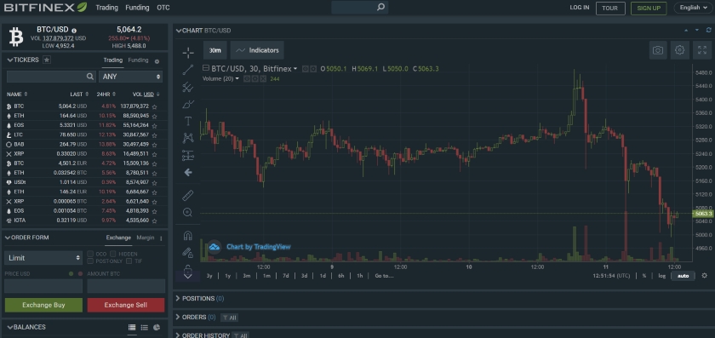Select the text annotation tool
The height and width of the screenshot is (338, 715).
pyautogui.click(x=188, y=122)
